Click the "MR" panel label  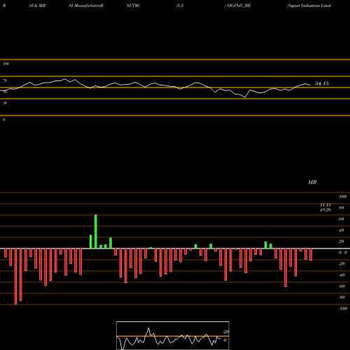tap(312, 182)
